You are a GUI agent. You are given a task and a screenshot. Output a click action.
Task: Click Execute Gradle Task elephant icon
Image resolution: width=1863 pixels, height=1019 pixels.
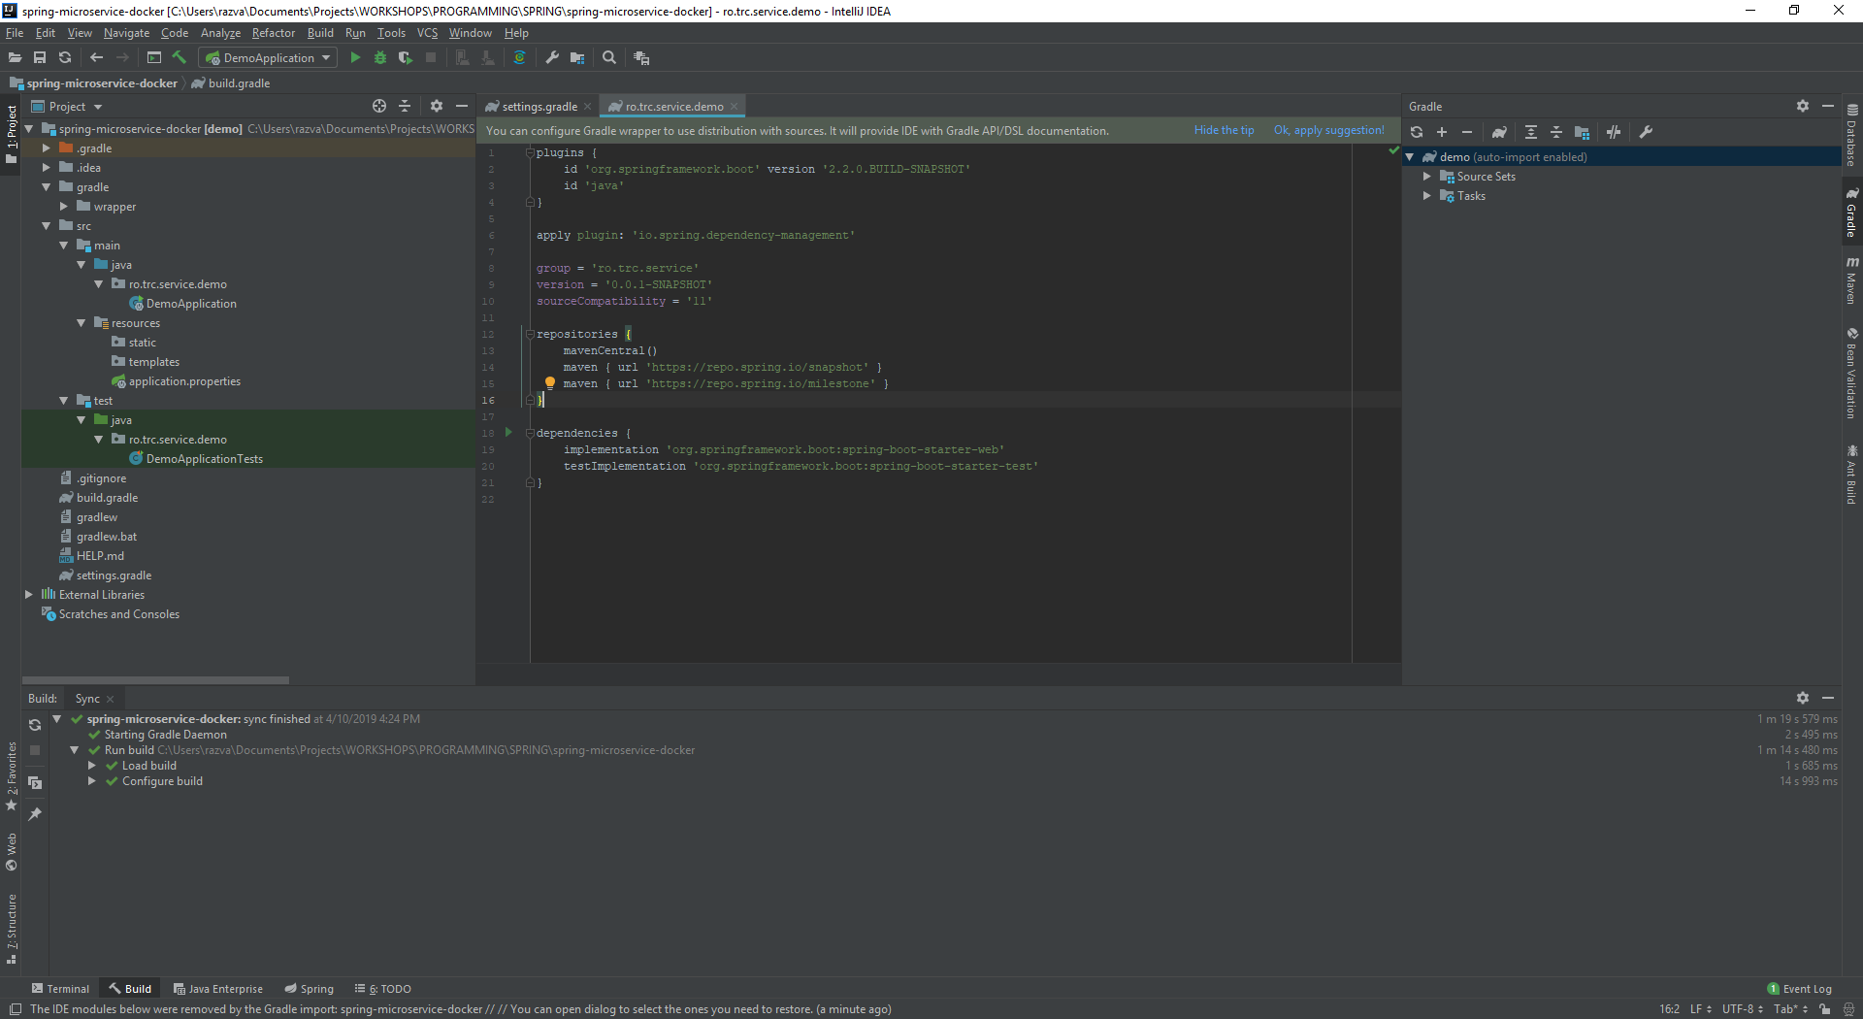coord(1499,132)
